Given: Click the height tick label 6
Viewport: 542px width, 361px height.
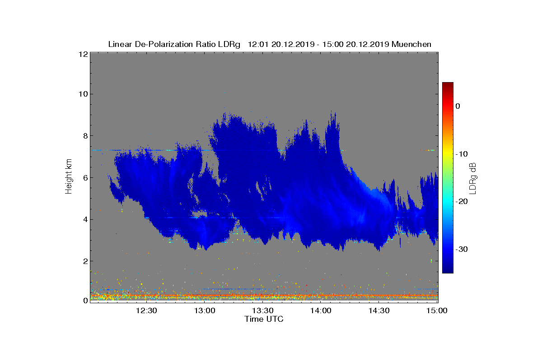Looking at the screenshot, I should click(85, 177).
